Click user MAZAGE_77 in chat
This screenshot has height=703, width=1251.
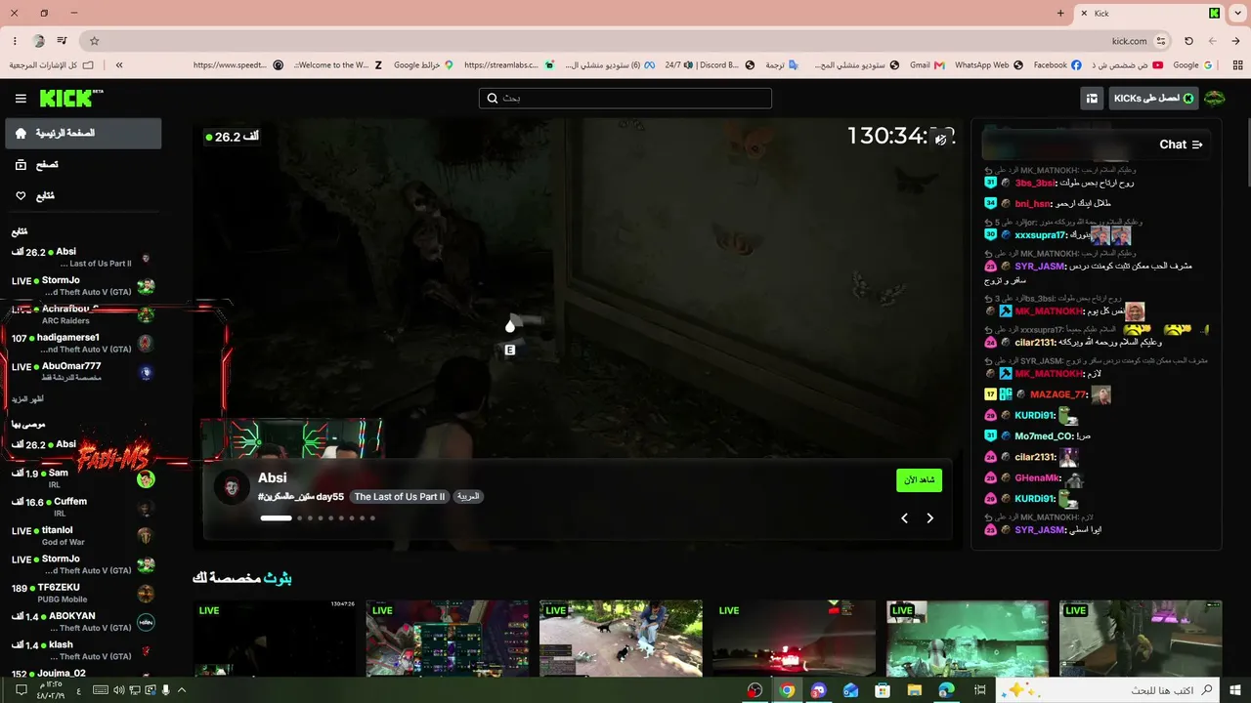click(x=1058, y=394)
